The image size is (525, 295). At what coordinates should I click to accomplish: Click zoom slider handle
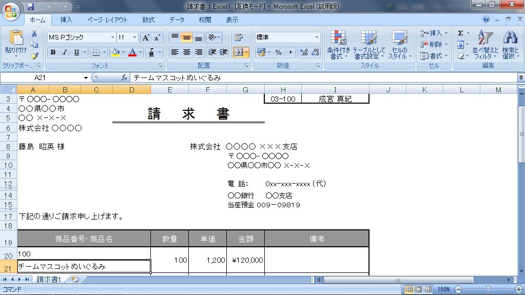click(x=488, y=289)
